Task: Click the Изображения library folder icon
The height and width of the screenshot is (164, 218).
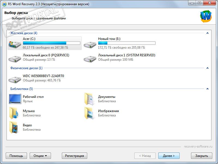Action: [x=89, y=113]
